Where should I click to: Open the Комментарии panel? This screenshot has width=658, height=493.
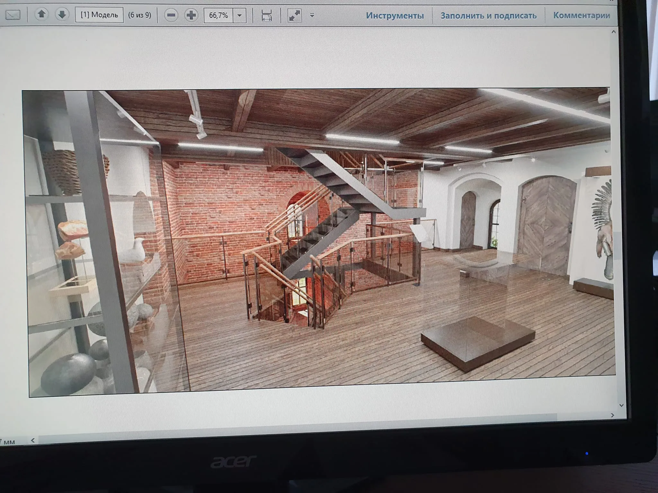click(581, 15)
